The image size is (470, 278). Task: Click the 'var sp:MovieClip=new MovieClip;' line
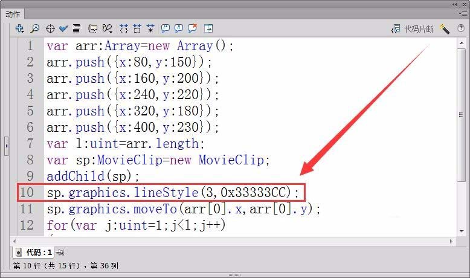tap(158, 160)
